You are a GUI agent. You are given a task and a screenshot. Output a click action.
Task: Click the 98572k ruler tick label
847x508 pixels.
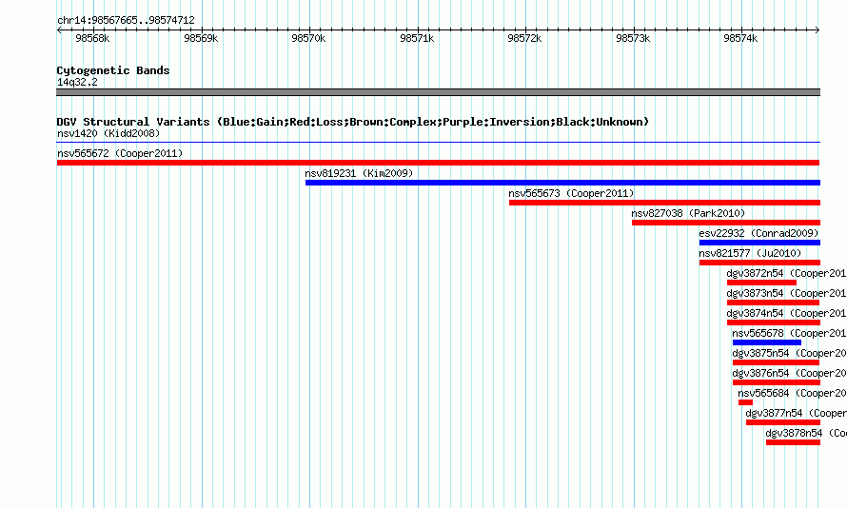click(524, 38)
